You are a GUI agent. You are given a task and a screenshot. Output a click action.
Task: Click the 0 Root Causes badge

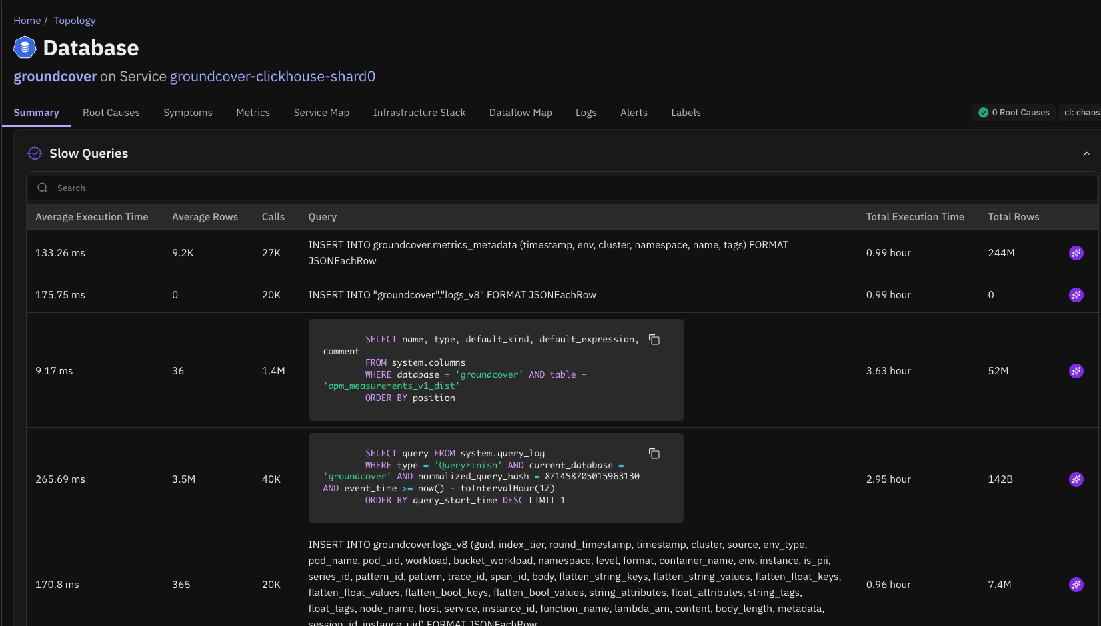click(1014, 113)
